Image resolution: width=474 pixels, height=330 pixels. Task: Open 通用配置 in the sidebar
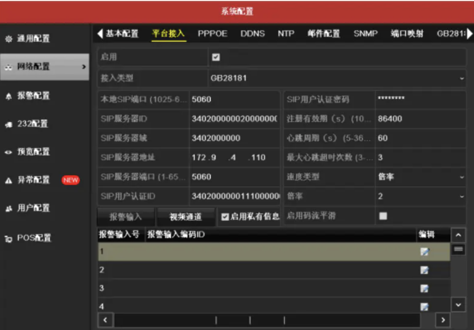tap(33, 39)
